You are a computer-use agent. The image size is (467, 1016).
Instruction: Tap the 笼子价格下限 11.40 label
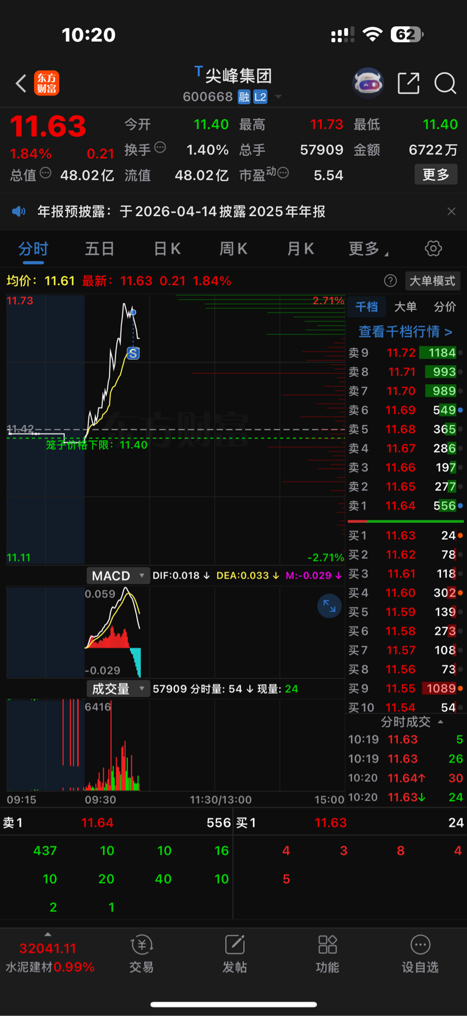point(97,445)
